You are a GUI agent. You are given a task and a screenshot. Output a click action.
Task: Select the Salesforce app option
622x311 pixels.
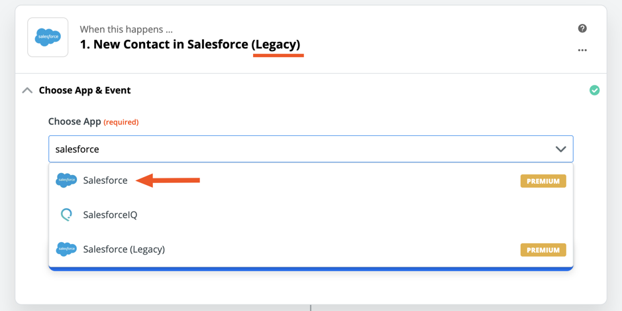point(105,180)
